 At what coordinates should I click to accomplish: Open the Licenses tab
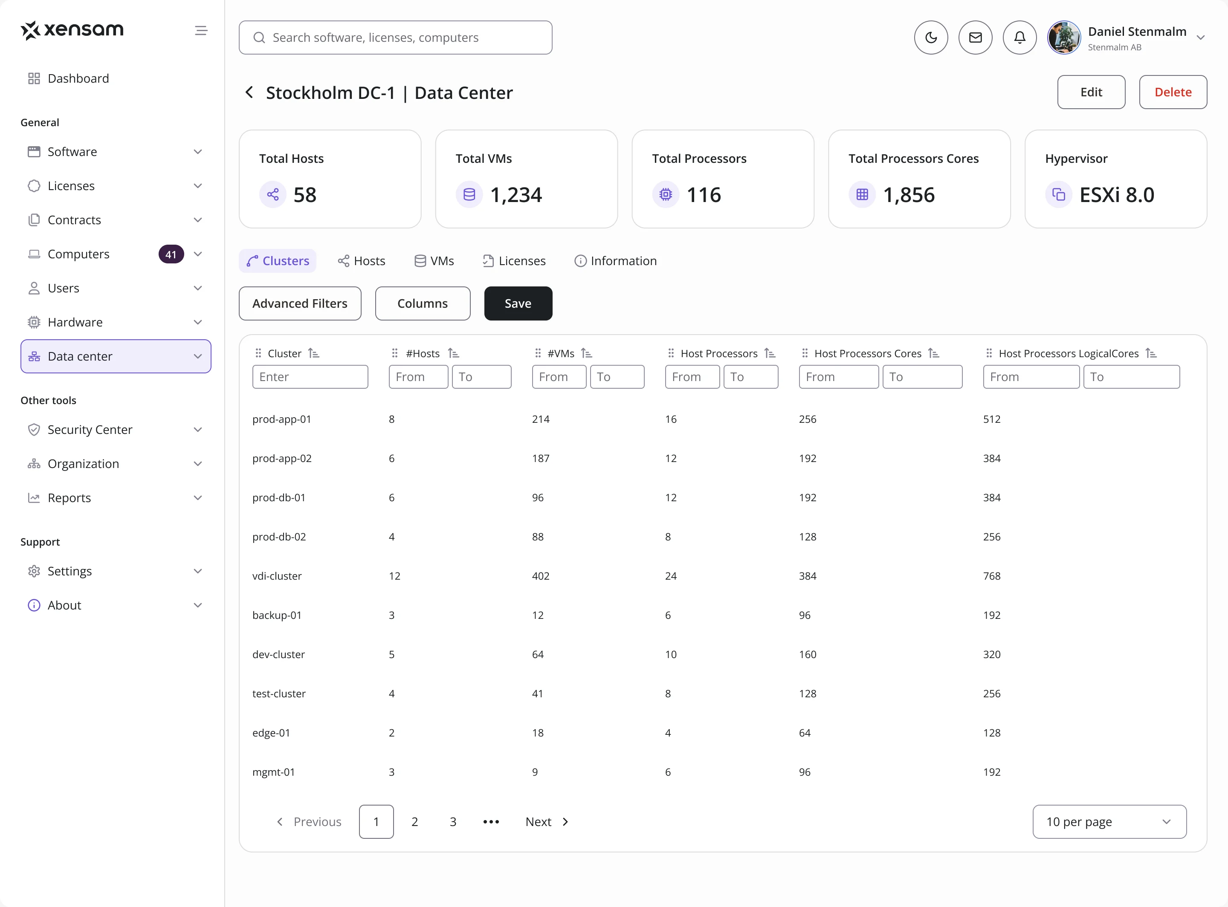[x=514, y=261]
